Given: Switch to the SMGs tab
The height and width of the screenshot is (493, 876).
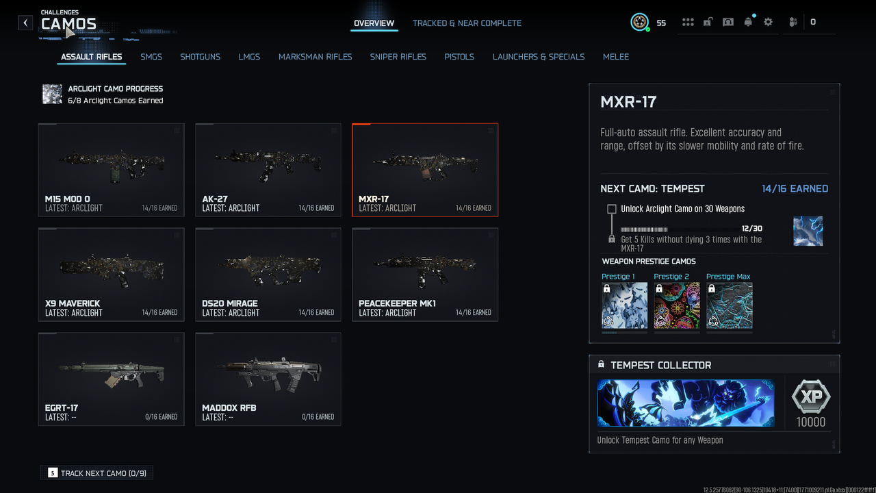Looking at the screenshot, I should pos(151,57).
